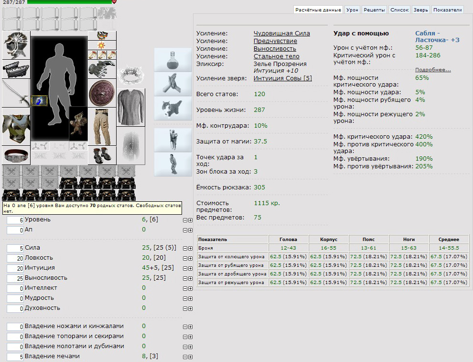Viewport: 473px width, 362px height.
Task: Increase Ловкость with its plus button
Action: pos(190,258)
